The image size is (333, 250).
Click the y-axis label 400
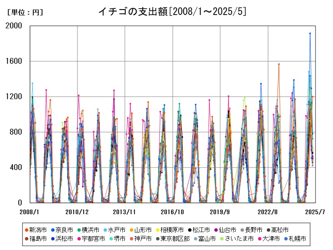pyautogui.click(x=16, y=167)
